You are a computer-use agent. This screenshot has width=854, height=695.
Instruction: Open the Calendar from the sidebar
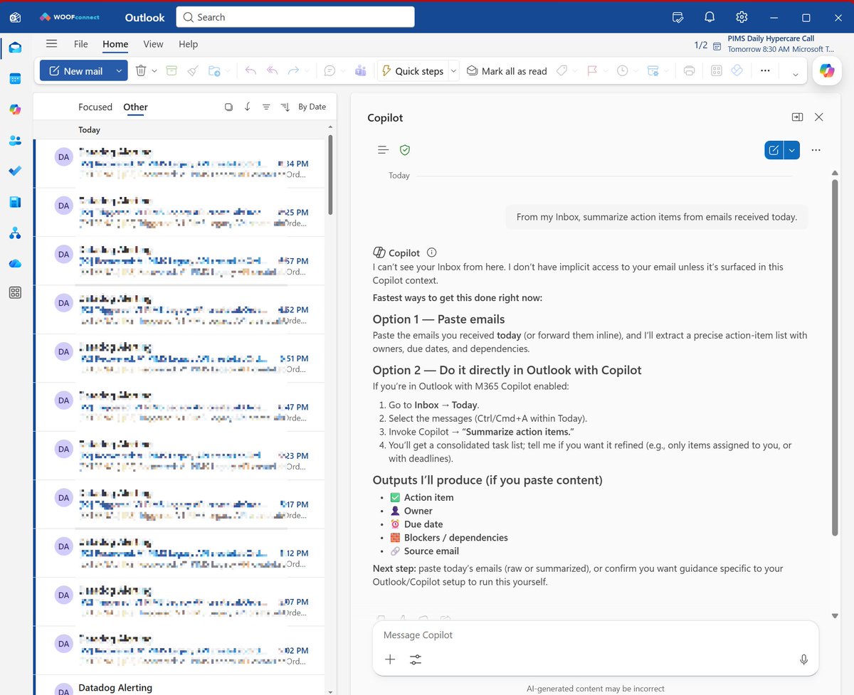[x=15, y=78]
